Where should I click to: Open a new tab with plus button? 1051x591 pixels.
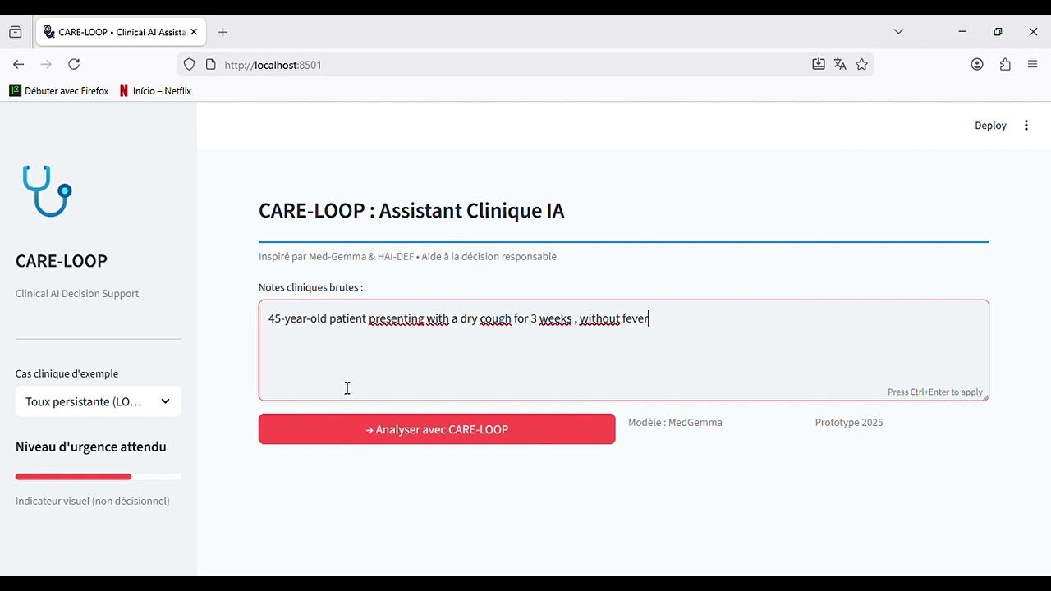[223, 33]
